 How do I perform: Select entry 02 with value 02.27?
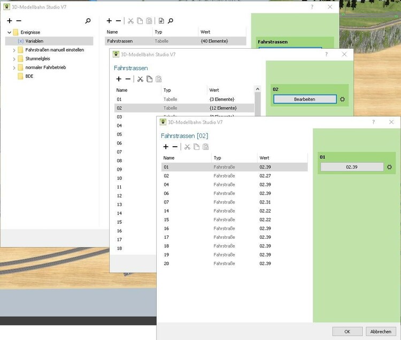click(234, 176)
